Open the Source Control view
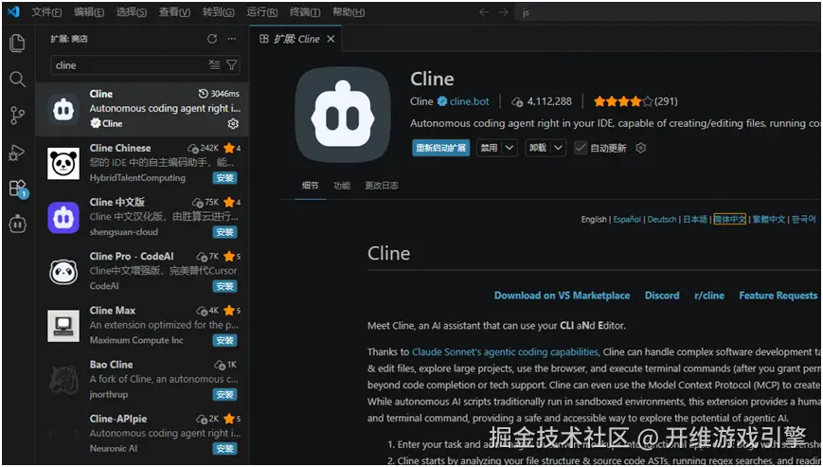The image size is (823, 467). coord(17,116)
